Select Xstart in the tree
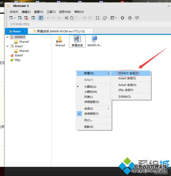This screenshot has width=171, height=176. 17,46
